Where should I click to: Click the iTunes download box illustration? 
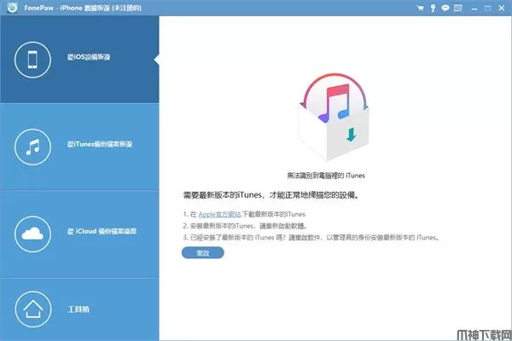[334, 117]
